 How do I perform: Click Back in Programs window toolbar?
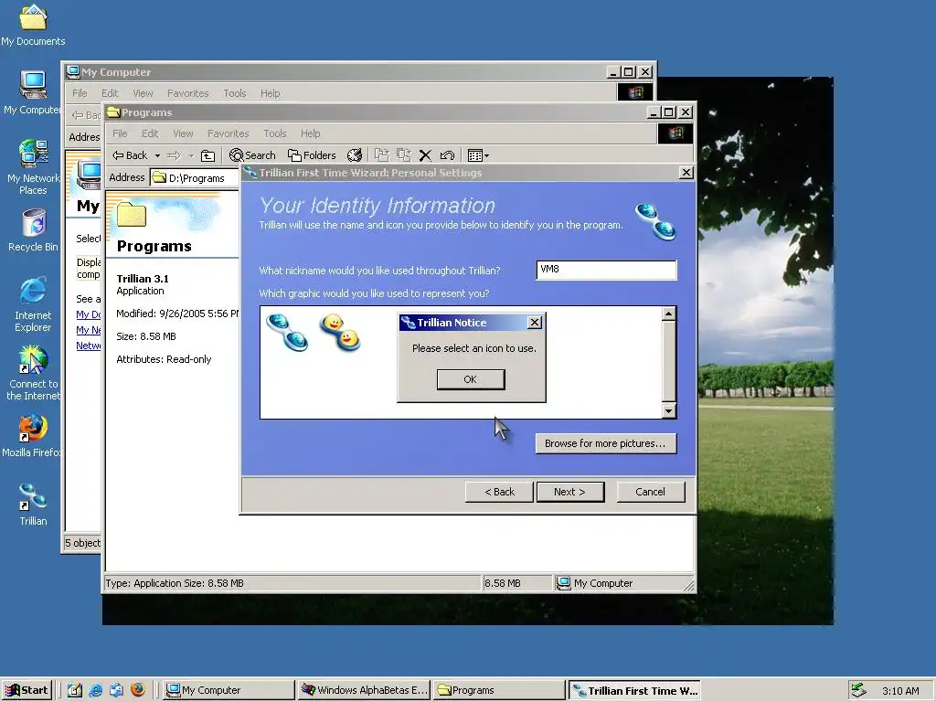[130, 155]
